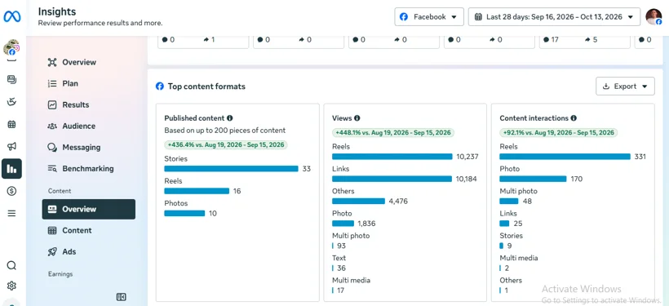This screenshot has height=306, width=669.
Task: Open the Content posts icon in left rail
Action: pyautogui.click(x=11, y=79)
